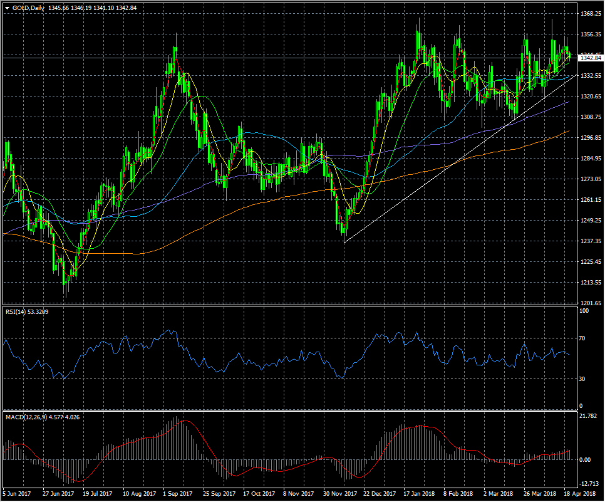
Task: Click the MACD -12.713 scale label
Action: pyautogui.click(x=590, y=483)
